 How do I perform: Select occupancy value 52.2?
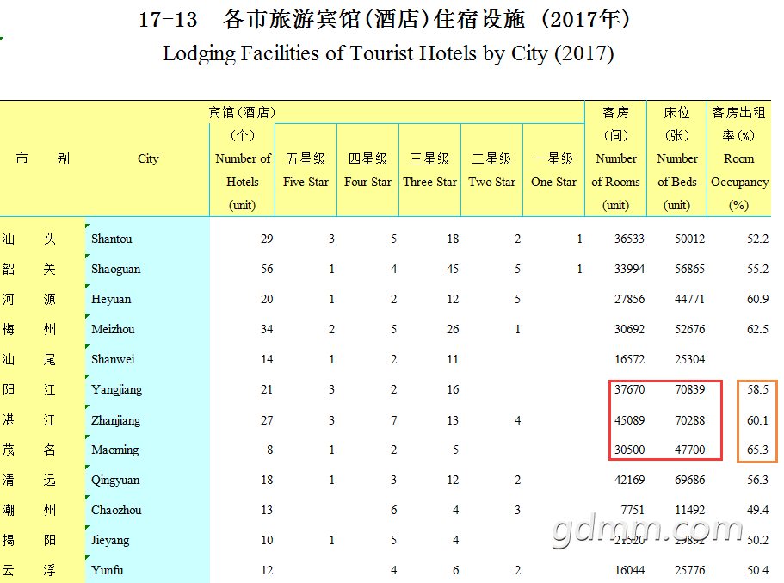(757, 239)
